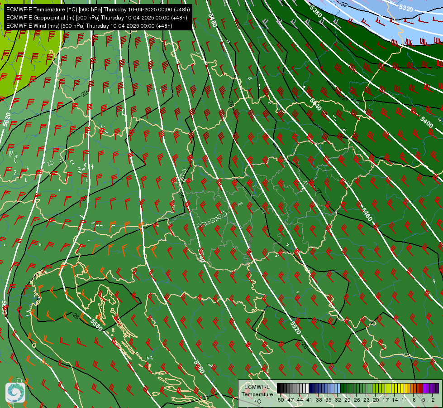Click the 5400 geopotential contour label
Screen dimensions: 443x408
(427, 122)
